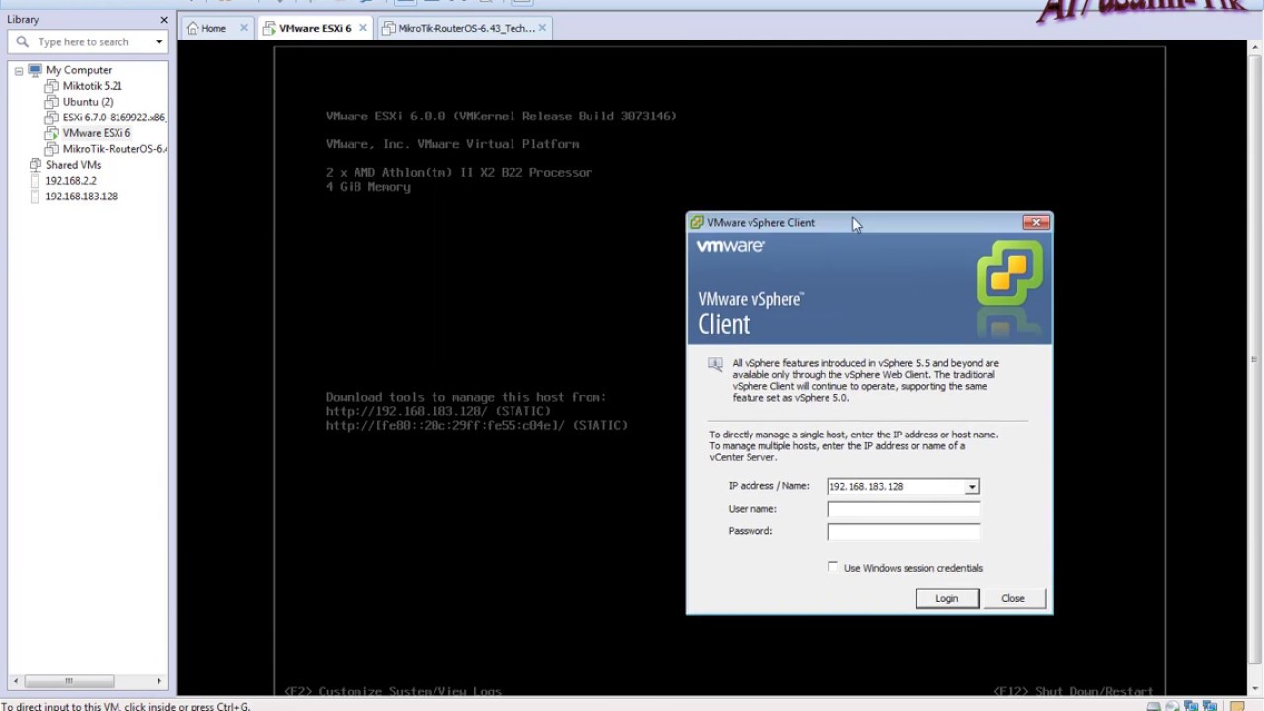Click the running VM icon for VMware ESXi 6
This screenshot has width=1264, height=711.
[52, 133]
